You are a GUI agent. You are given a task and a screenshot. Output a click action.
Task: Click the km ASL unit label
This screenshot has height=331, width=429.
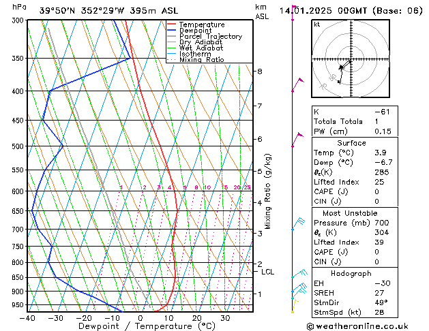click(262, 12)
